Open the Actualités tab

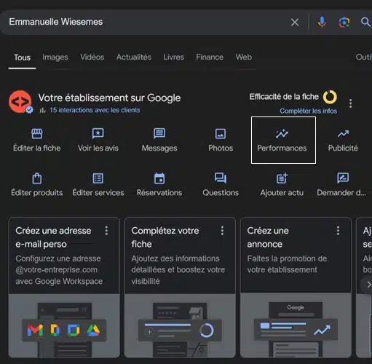click(x=134, y=57)
